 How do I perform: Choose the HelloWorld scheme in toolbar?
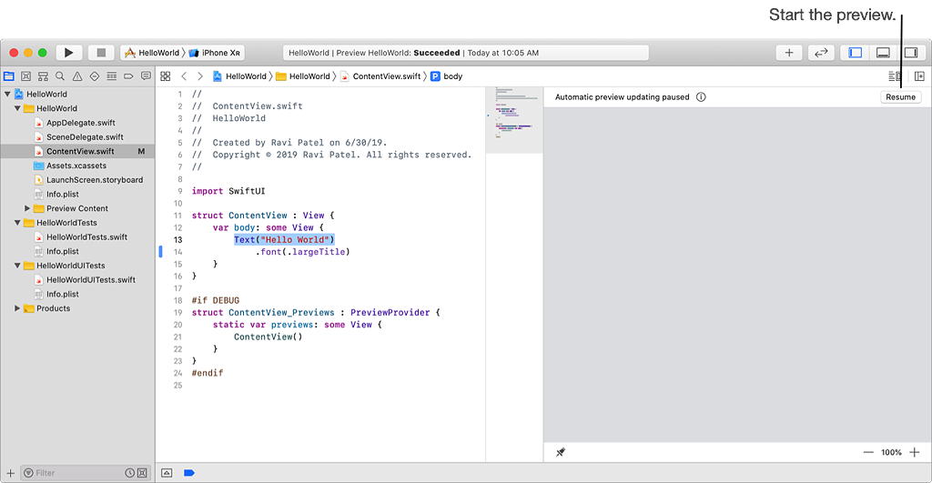coord(152,53)
